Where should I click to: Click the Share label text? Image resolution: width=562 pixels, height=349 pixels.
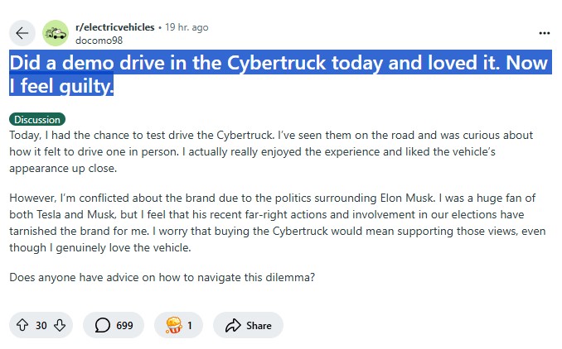point(259,325)
